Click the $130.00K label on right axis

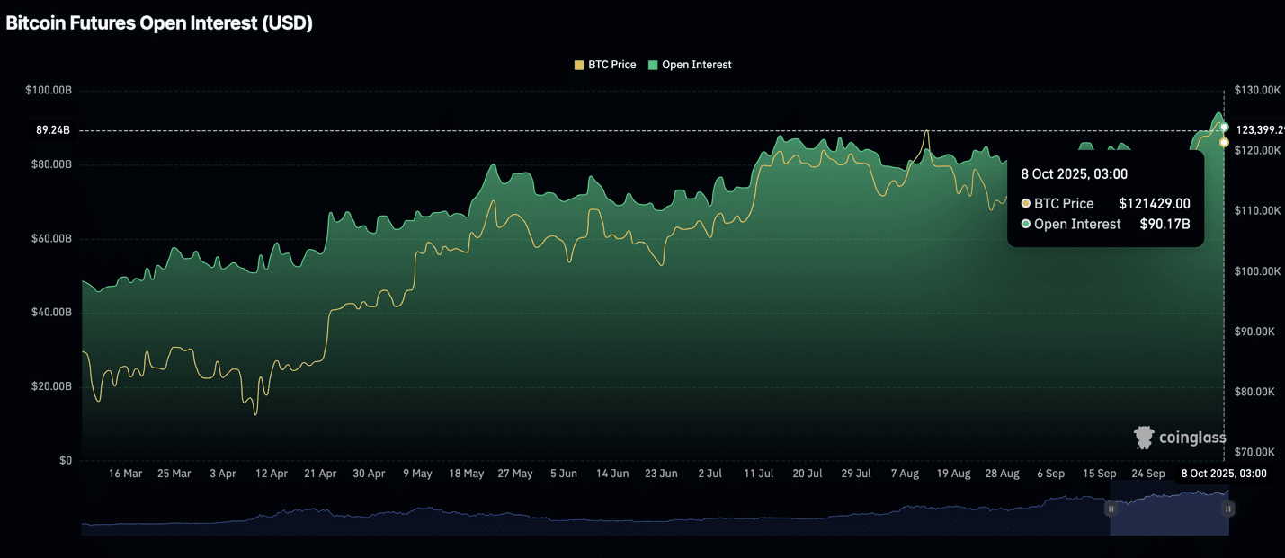(1257, 91)
